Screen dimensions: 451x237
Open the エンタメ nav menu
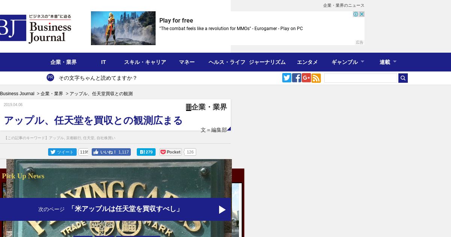(x=307, y=62)
